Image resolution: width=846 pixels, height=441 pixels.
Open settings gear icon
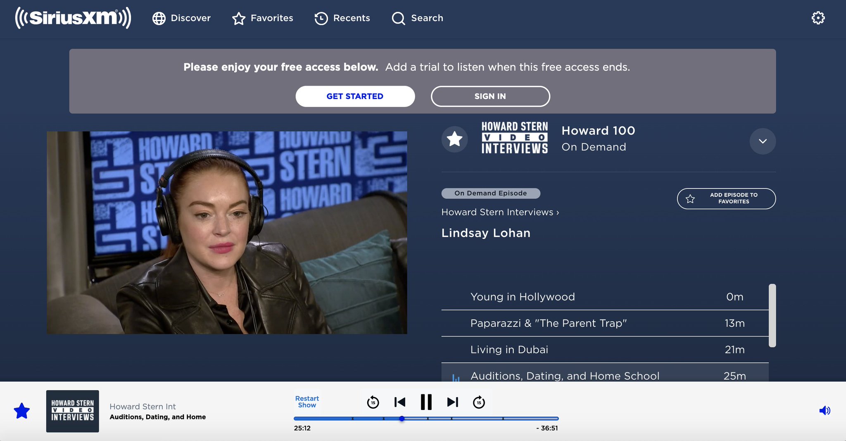818,18
